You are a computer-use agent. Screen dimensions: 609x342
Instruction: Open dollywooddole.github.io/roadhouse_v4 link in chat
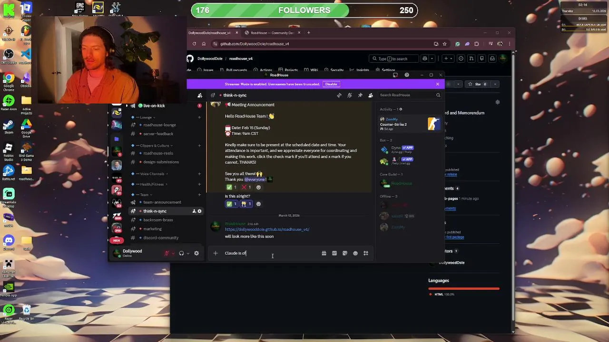point(267,229)
